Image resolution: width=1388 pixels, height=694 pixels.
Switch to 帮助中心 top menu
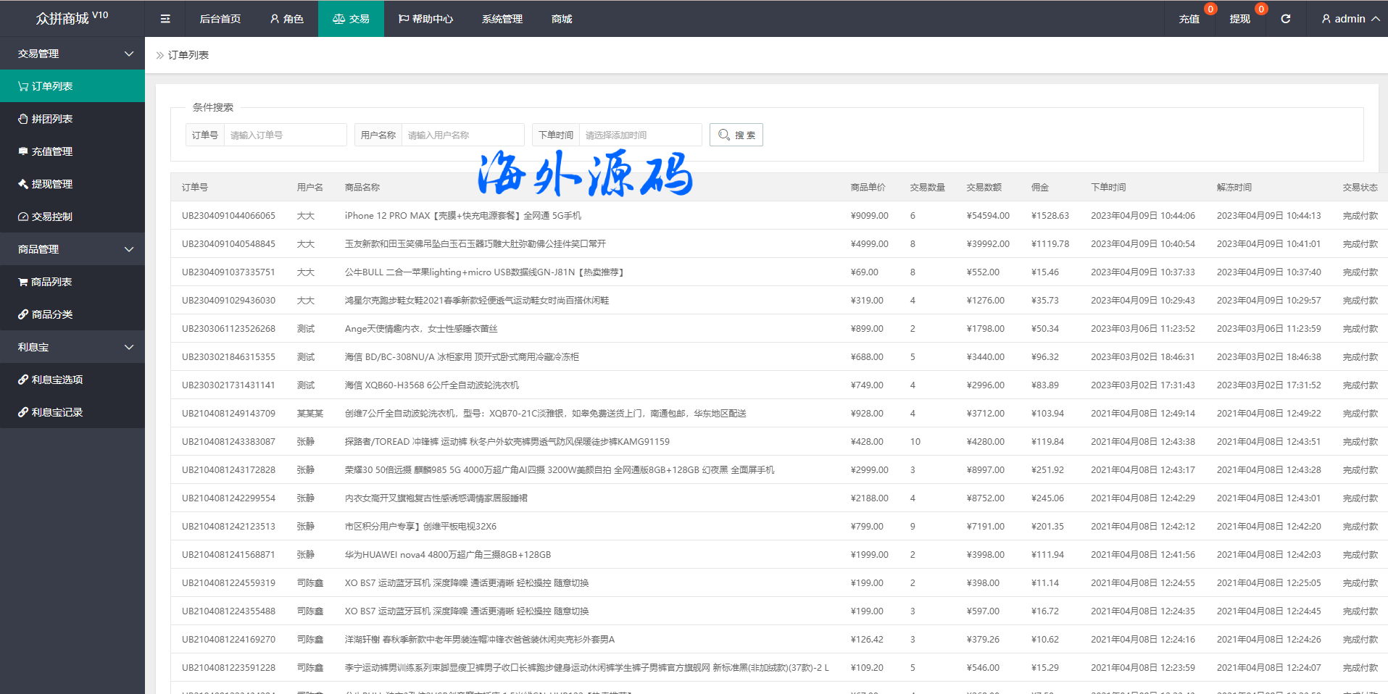(x=425, y=19)
